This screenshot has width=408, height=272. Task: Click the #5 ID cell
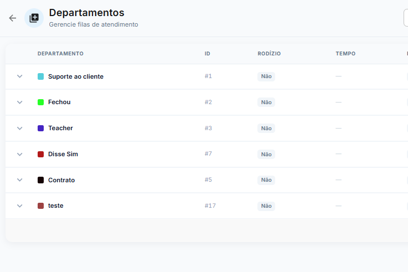(x=208, y=179)
